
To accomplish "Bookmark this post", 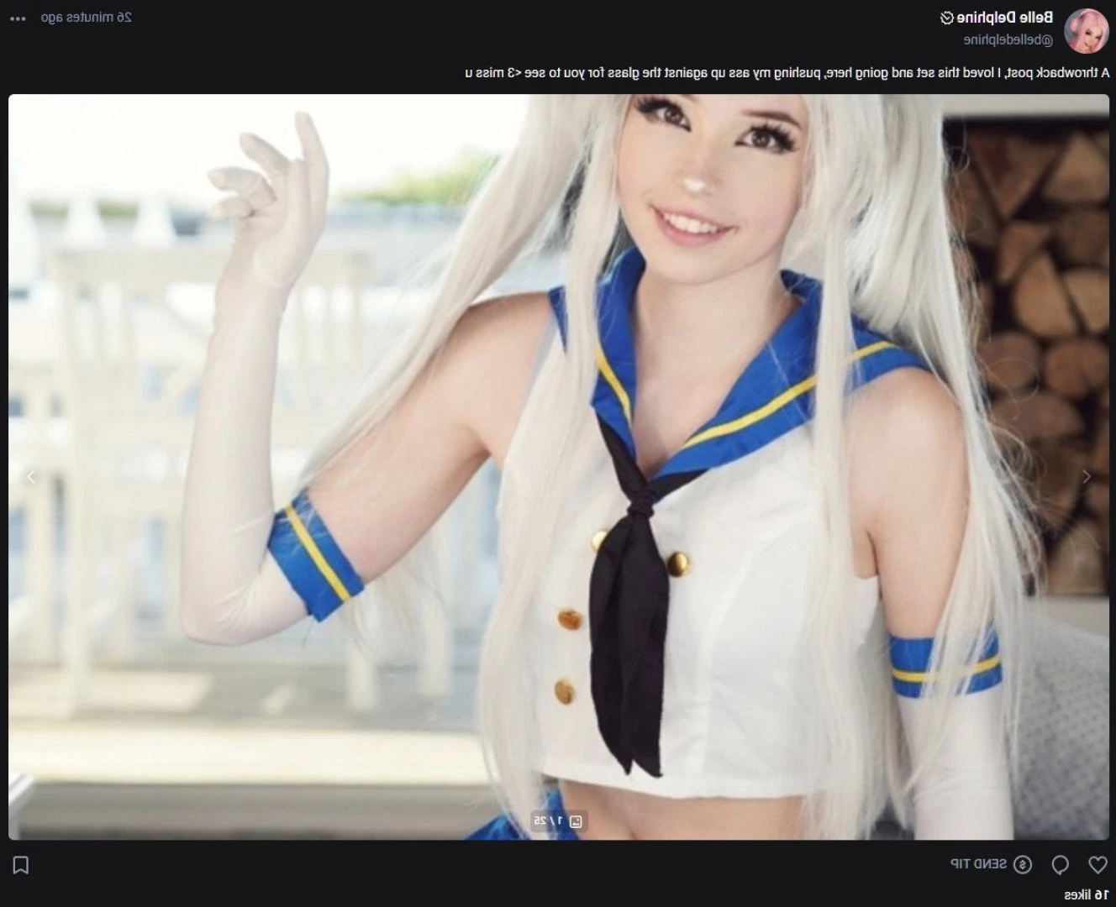I will [21, 865].
